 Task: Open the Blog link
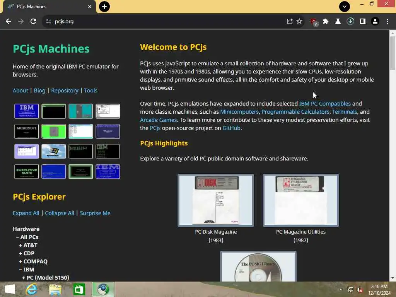[x=40, y=90]
